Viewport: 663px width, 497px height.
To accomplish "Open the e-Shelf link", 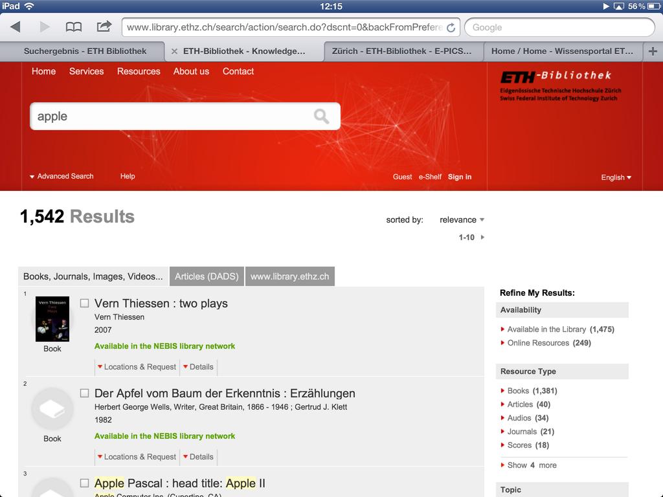I will point(430,177).
